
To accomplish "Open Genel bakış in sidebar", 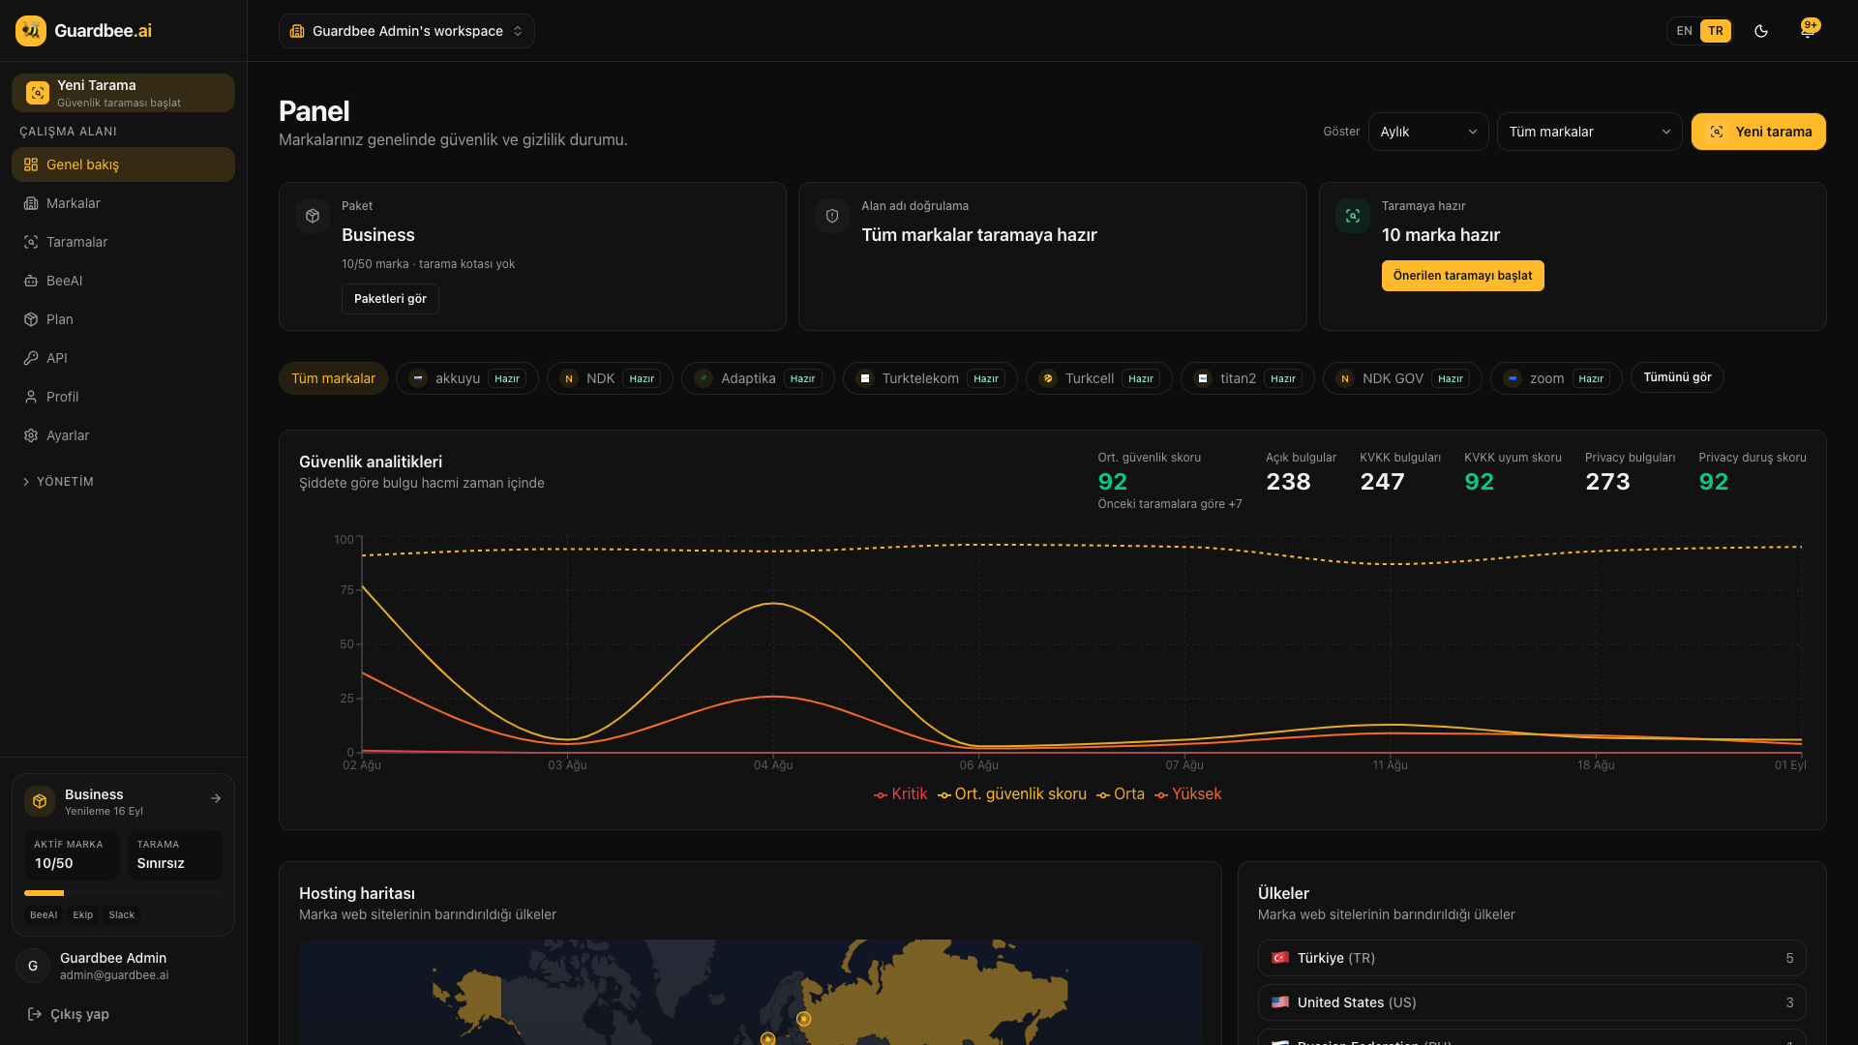I will click(x=123, y=164).
